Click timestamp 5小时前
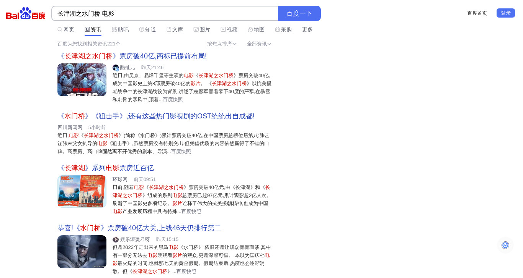 point(97,128)
